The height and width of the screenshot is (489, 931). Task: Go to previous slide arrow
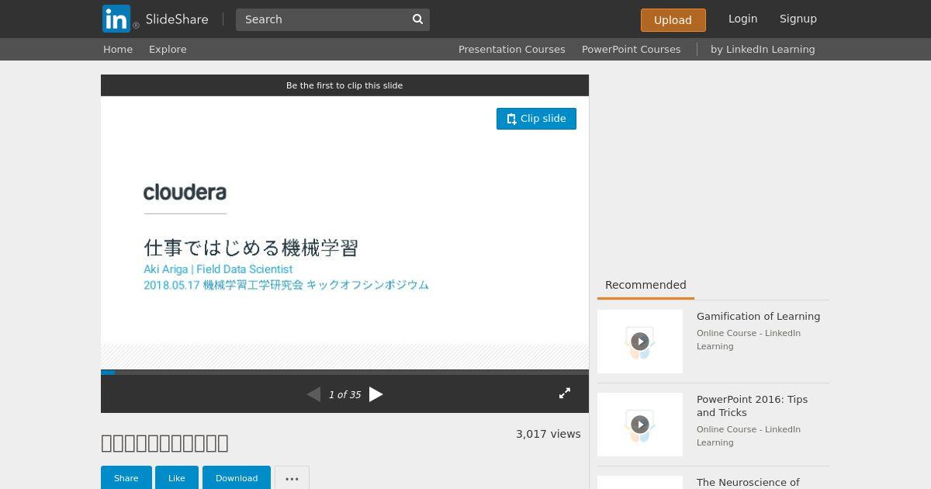coord(313,394)
